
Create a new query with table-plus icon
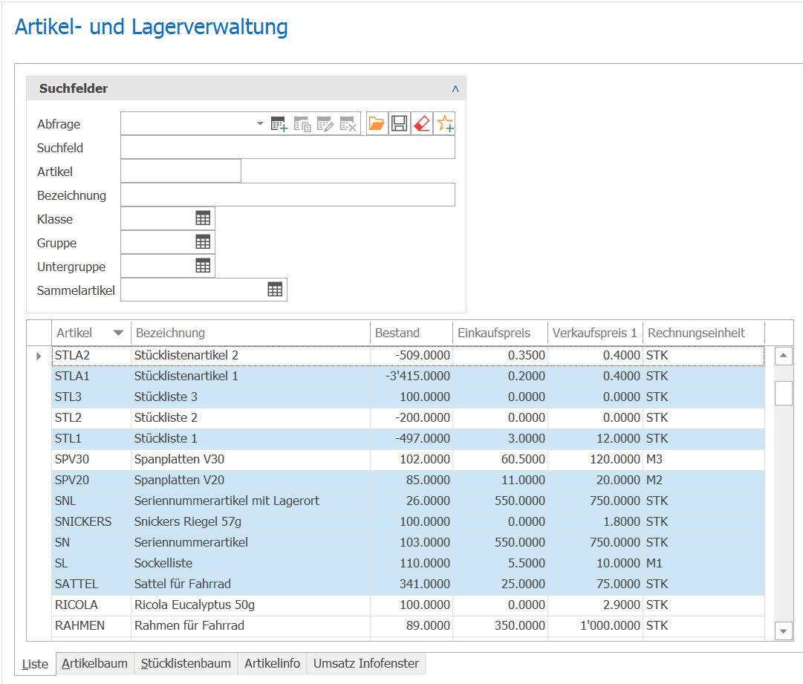click(279, 124)
